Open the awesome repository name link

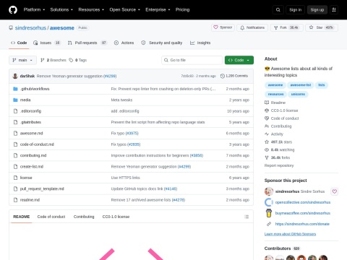pos(62,28)
